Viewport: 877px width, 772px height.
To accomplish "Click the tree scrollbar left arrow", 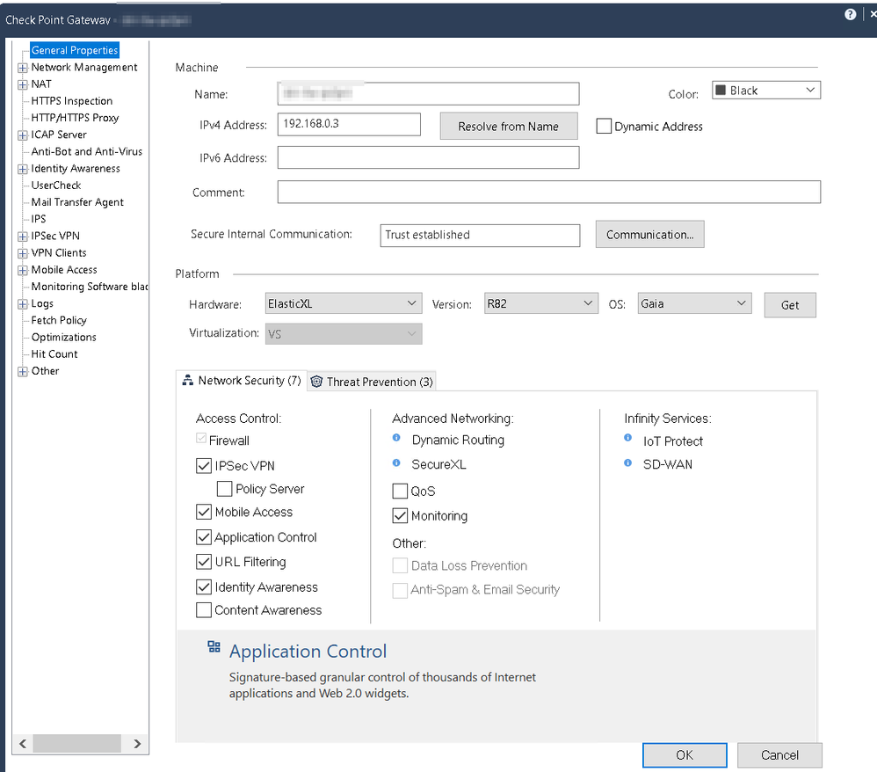I will pos(23,743).
